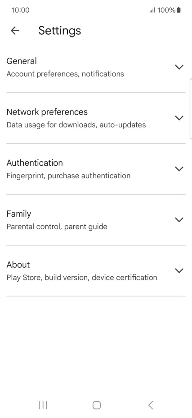Tap the system back navigation arrow
The image size is (192, 418).
(151, 405)
